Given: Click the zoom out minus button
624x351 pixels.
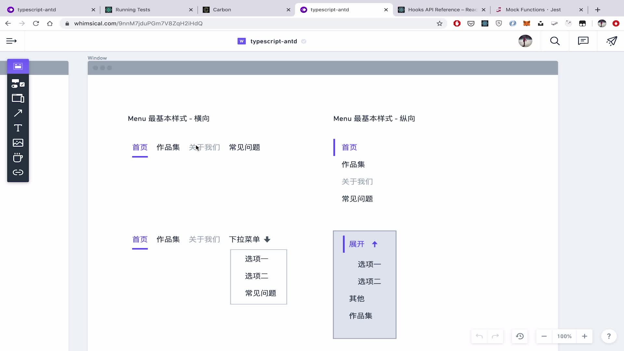Looking at the screenshot, I should tap(544, 336).
